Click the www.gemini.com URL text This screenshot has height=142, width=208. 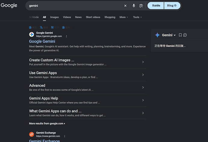[x=48, y=136]
